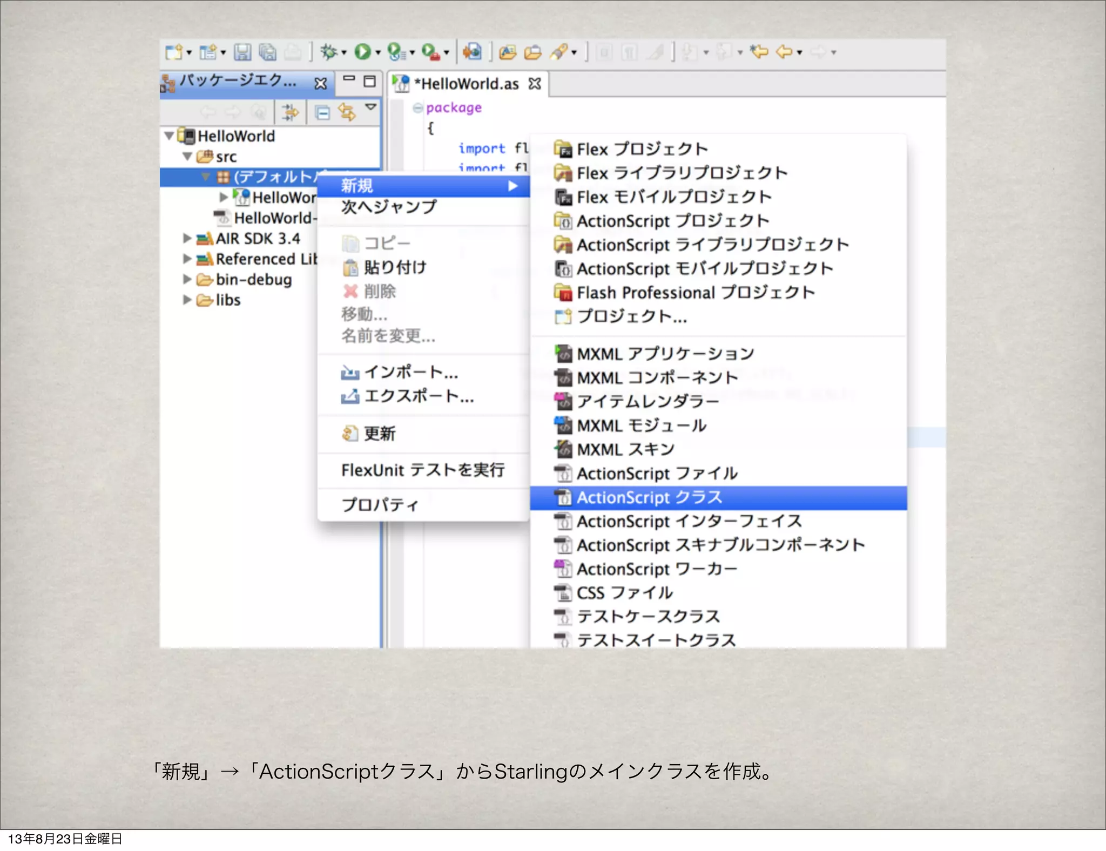Screen dimensions: 1106x851
Task: Click the open folder toolbar icon
Action: (532, 52)
